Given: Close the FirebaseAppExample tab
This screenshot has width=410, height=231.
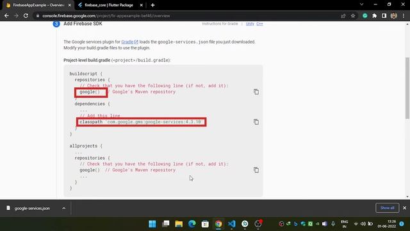Looking at the screenshot, I should coord(70,5).
